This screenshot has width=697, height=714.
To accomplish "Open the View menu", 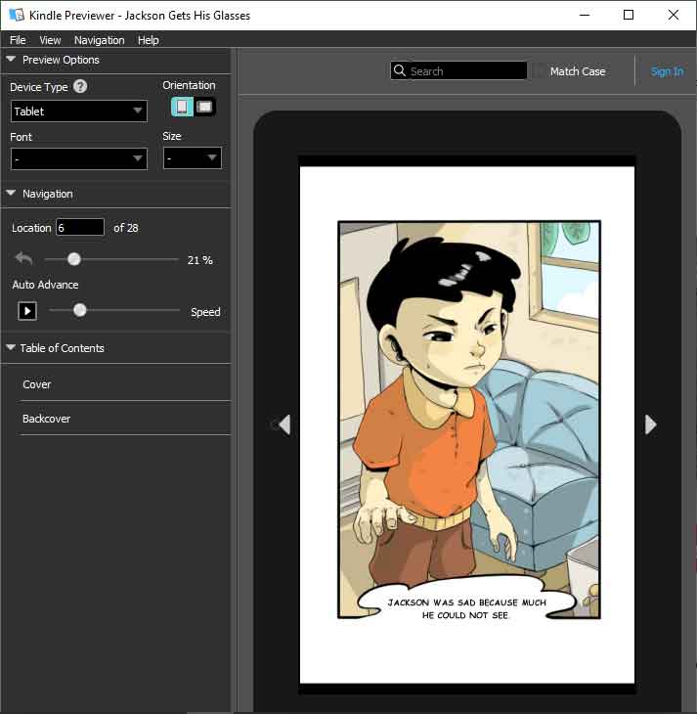I will click(x=50, y=40).
